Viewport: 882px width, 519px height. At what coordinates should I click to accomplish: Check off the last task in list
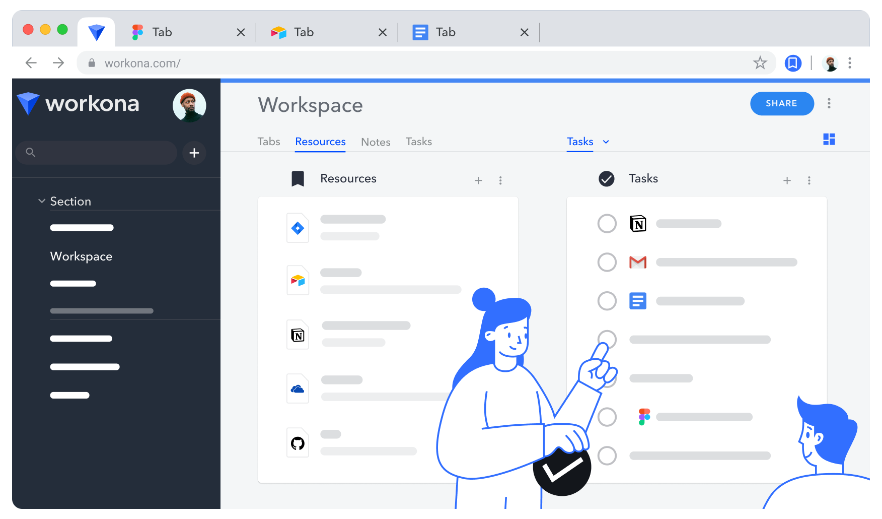pos(607,456)
